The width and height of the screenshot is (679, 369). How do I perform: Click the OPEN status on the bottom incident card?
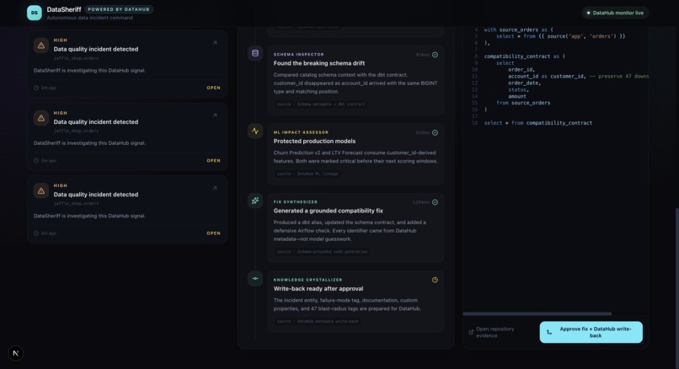point(213,233)
